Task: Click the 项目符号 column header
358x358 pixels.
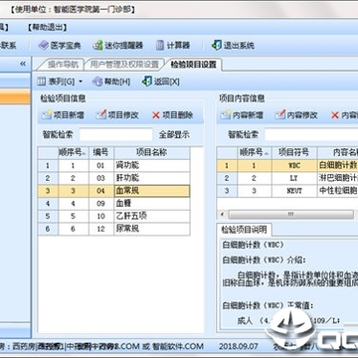Action: (x=294, y=153)
